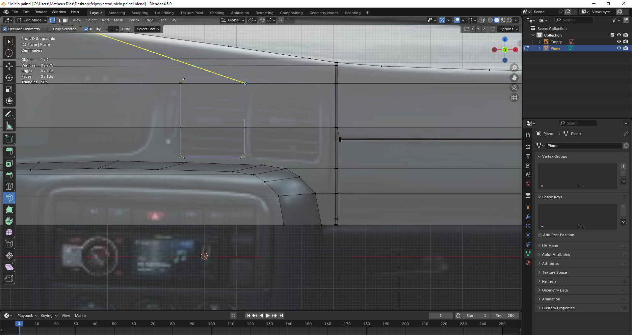Image resolution: width=632 pixels, height=335 pixels.
Task: Open the Options dropdown
Action: coord(508,29)
